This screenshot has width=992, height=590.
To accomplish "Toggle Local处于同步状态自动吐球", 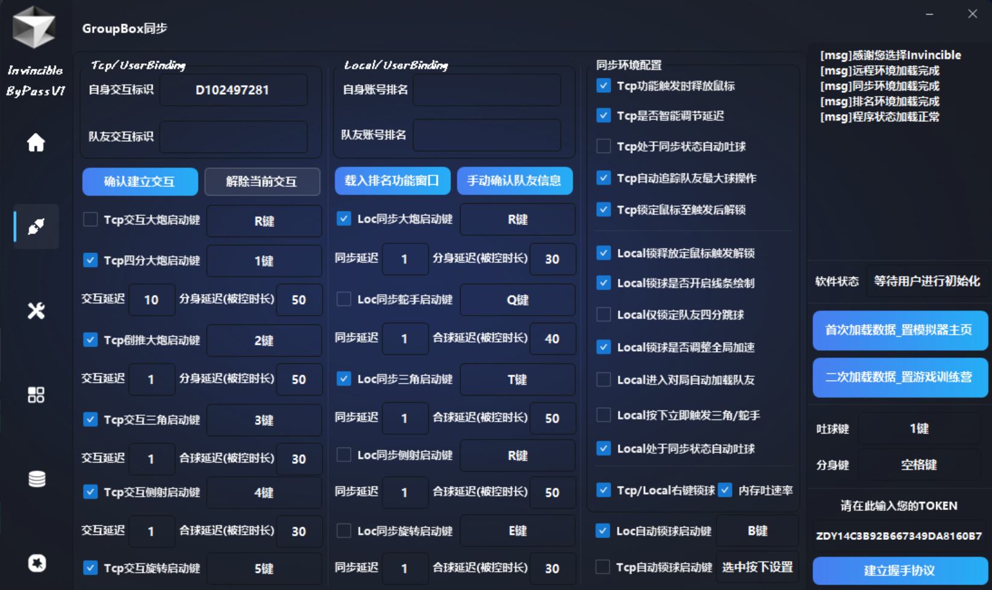I will click(603, 448).
